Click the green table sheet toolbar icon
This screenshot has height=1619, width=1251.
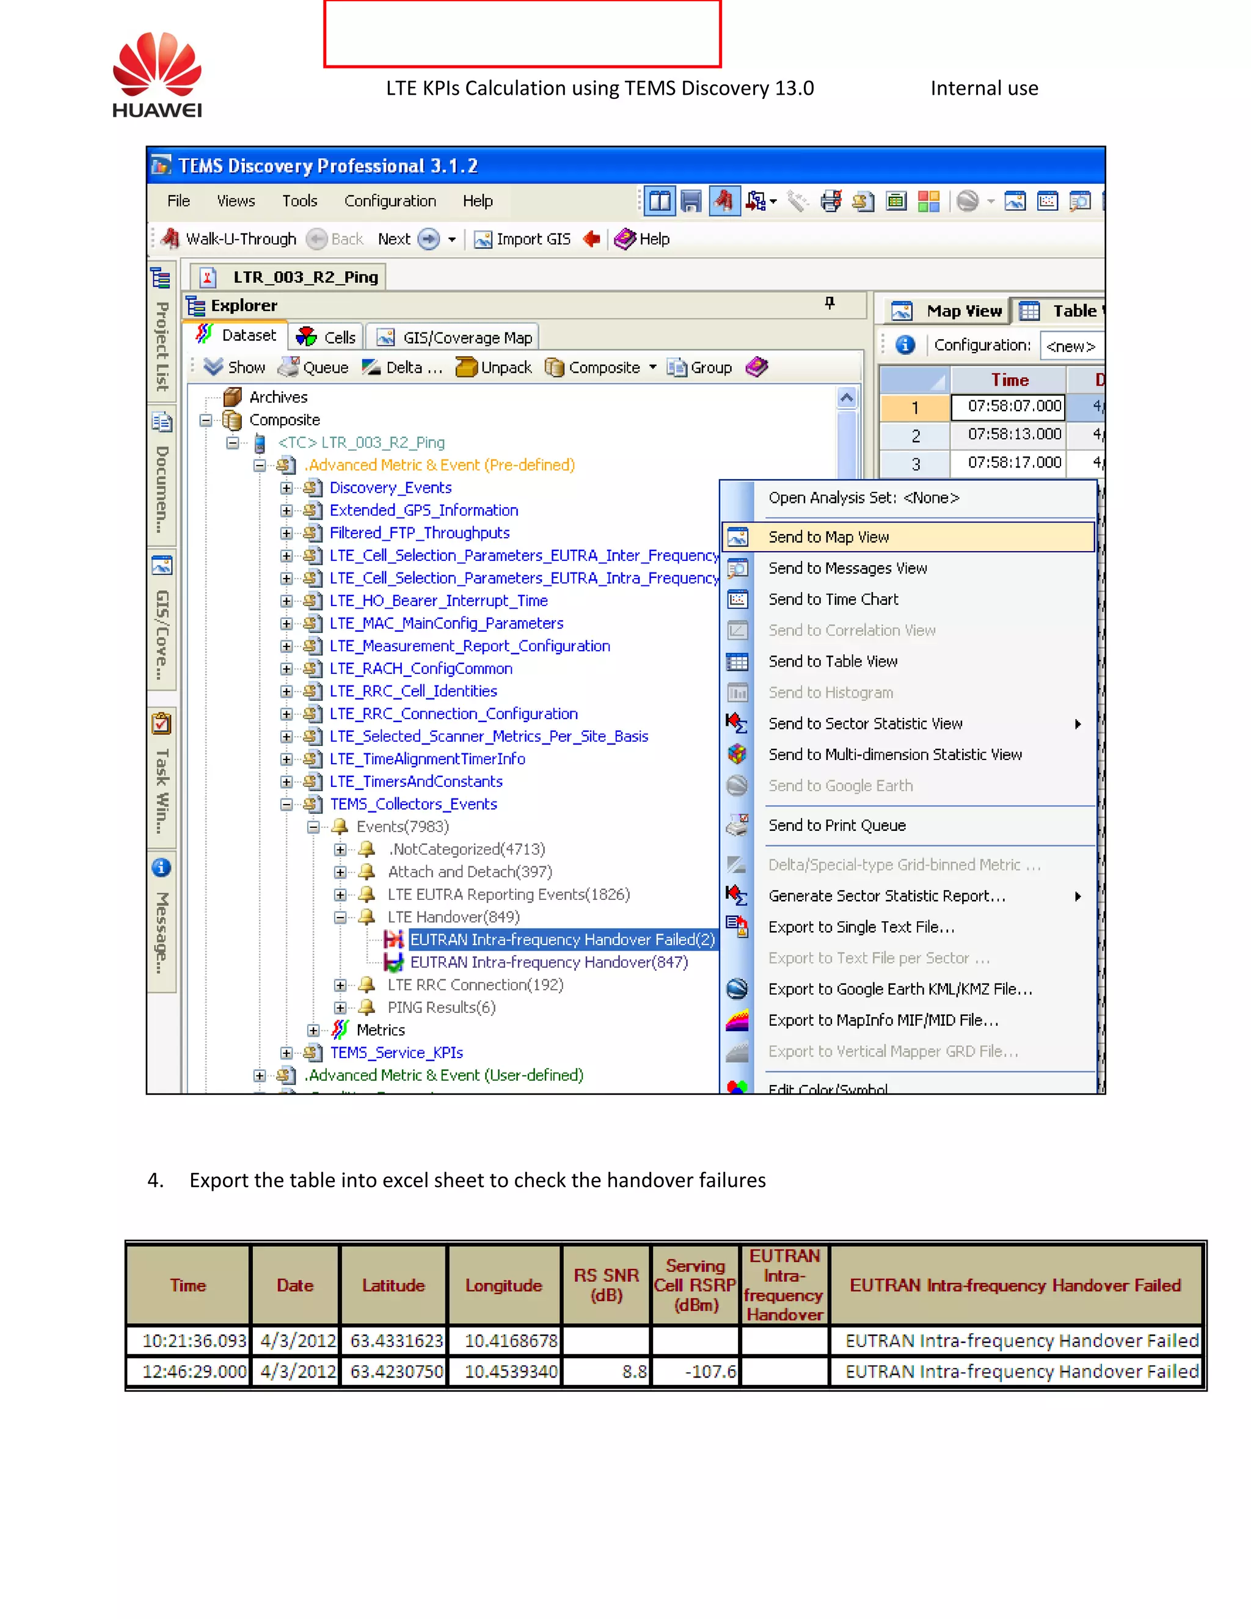tap(896, 201)
